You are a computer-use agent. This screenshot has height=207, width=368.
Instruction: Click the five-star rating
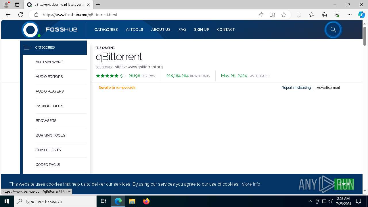[x=107, y=76]
